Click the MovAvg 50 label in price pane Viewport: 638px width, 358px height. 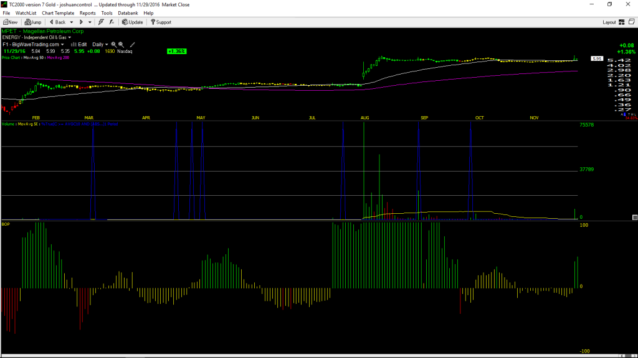pos(34,58)
